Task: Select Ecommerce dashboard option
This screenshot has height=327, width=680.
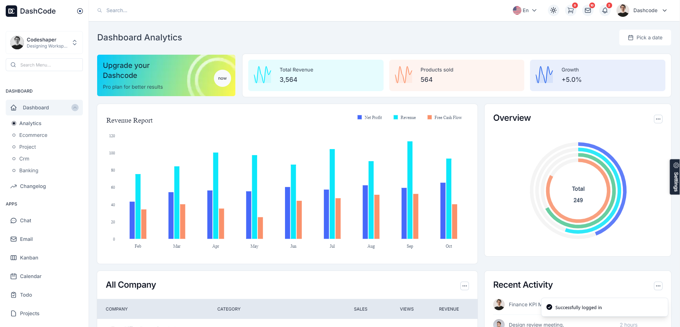Action: point(33,135)
